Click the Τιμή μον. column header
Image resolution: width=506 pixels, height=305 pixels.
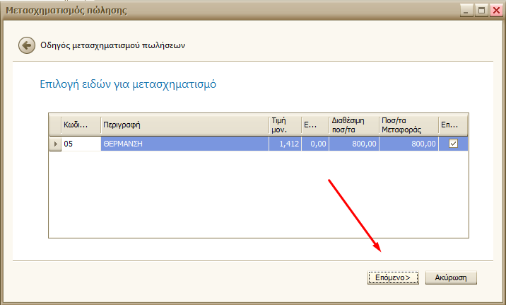click(x=284, y=125)
